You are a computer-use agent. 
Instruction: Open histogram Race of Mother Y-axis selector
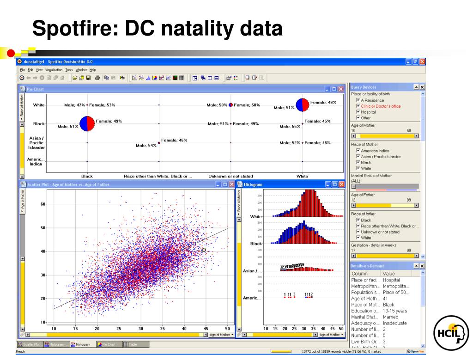pyautogui.click(x=239, y=203)
